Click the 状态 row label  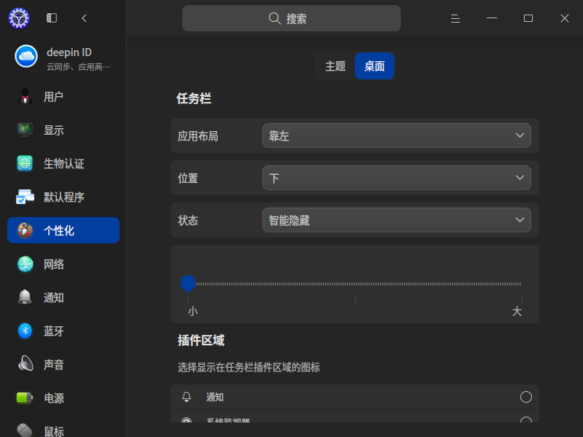click(188, 221)
